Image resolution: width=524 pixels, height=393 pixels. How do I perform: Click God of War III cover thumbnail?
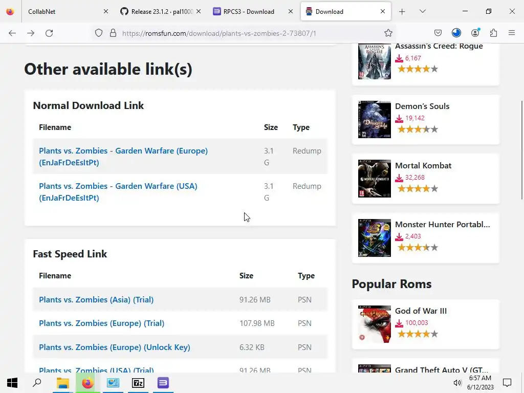tap(374, 324)
